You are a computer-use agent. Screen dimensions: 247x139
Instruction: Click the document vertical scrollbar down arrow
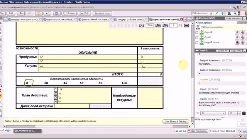[192, 123]
